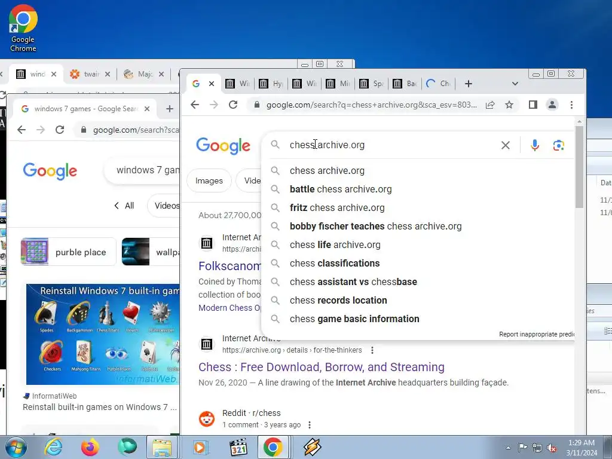This screenshot has width=612, height=459.
Task: Switch to 'Sp' archive tab in front Chrome
Action: [x=372, y=84]
